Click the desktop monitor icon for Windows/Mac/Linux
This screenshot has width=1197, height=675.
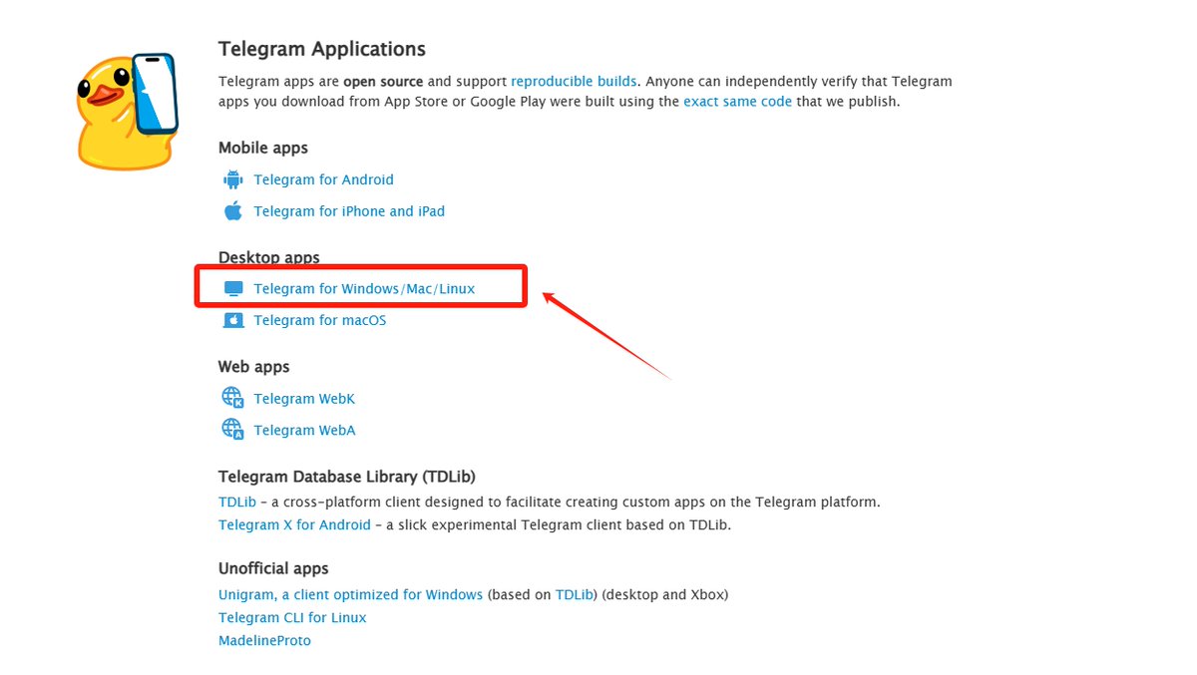click(x=233, y=289)
